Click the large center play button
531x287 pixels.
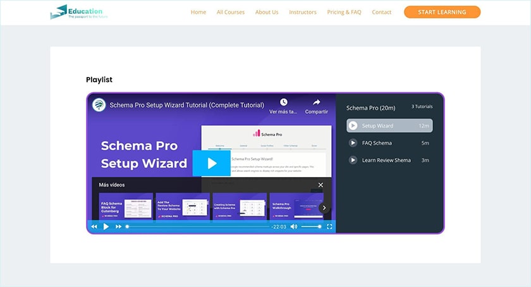(211, 163)
